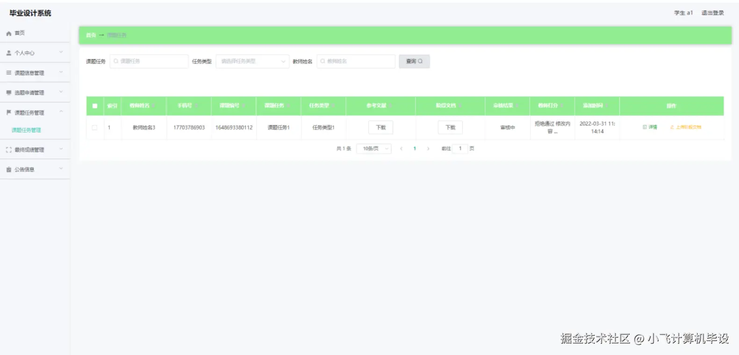Focus the 课题任务 search input

click(x=149, y=61)
